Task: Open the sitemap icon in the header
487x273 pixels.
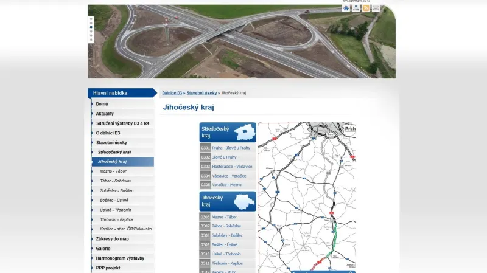Action: point(356,9)
